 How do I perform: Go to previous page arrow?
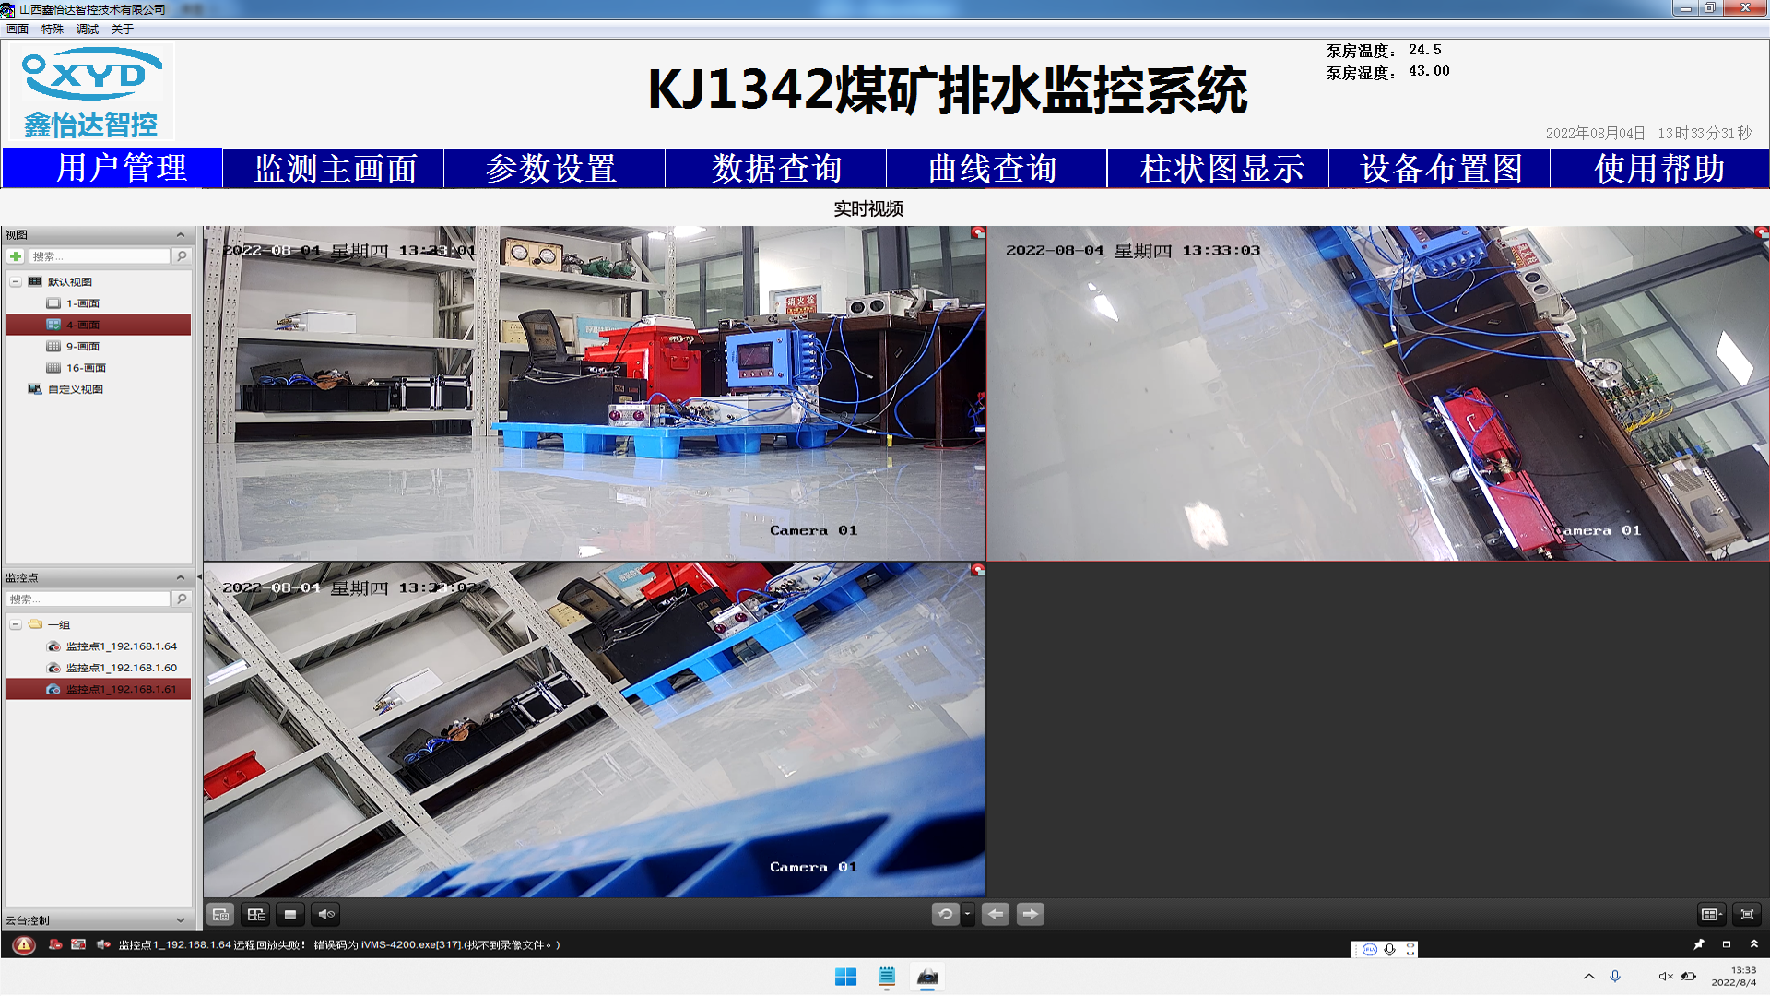(996, 914)
